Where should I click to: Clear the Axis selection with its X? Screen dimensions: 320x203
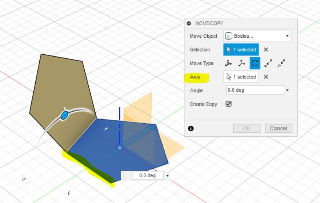pos(266,77)
